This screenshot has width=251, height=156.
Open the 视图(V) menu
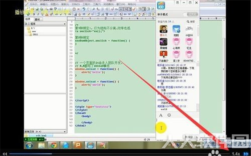tap(54, 4)
